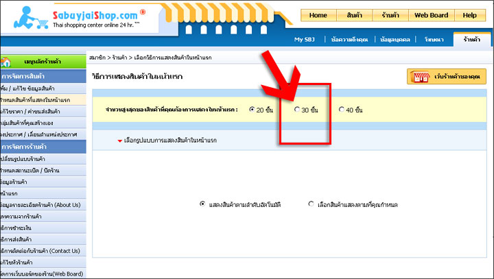Click the วิธีการแสดงสินค้าในหน้าแรก page heading

pos(137,77)
